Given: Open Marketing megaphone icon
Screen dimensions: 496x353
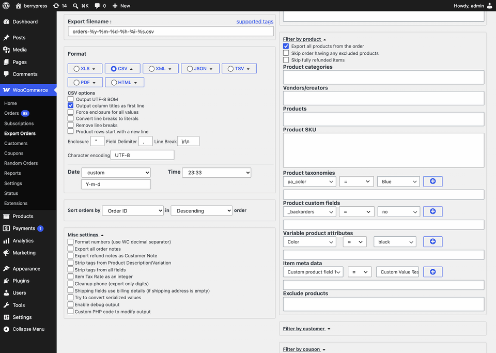Looking at the screenshot, I should 6,253.
